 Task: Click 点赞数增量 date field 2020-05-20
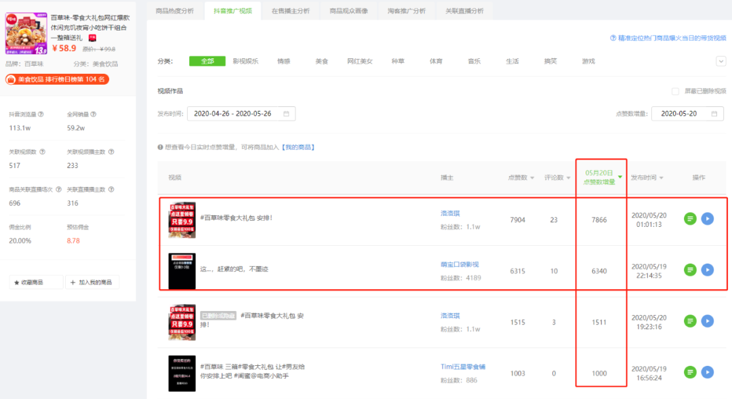688,113
